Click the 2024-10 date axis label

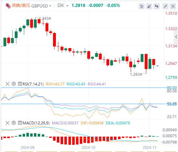[x=89, y=148]
